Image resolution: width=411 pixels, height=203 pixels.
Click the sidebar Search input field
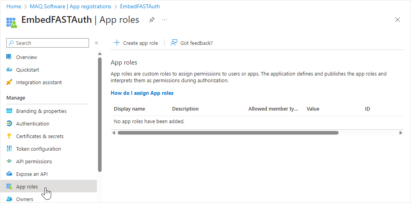48,43
